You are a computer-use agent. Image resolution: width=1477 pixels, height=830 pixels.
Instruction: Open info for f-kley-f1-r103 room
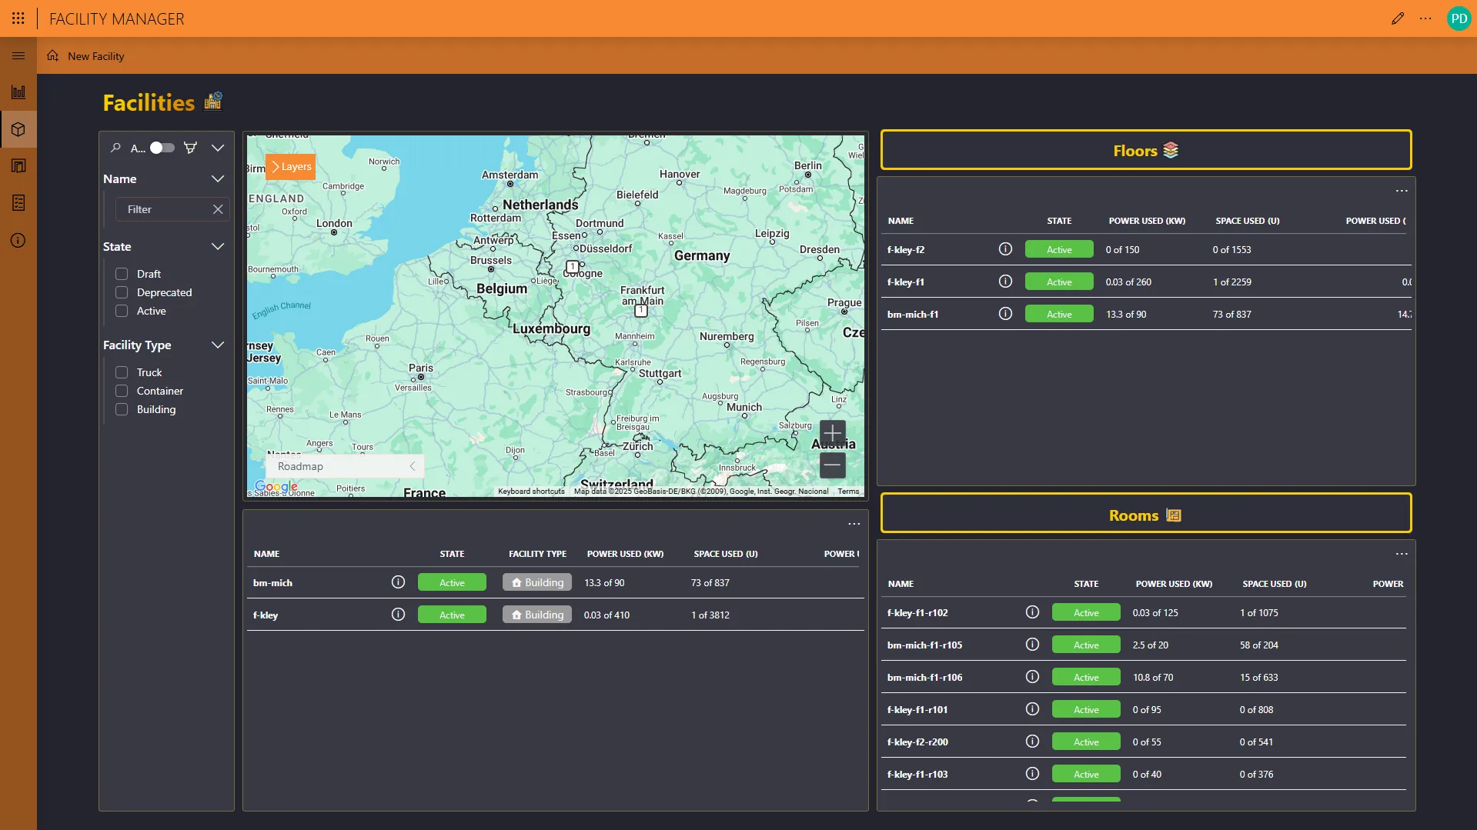(x=1032, y=774)
